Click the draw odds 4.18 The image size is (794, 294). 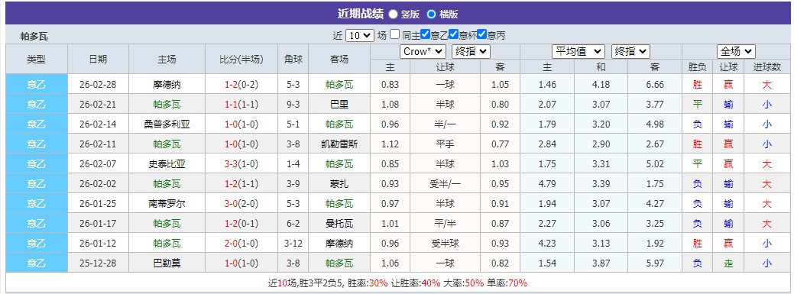click(601, 85)
